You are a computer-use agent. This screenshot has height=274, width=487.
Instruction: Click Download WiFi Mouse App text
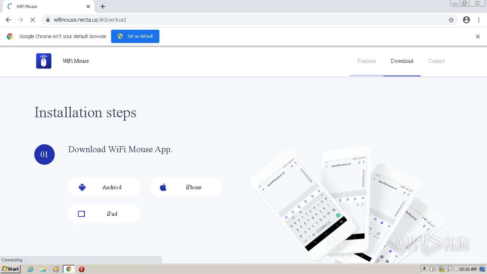click(x=120, y=149)
